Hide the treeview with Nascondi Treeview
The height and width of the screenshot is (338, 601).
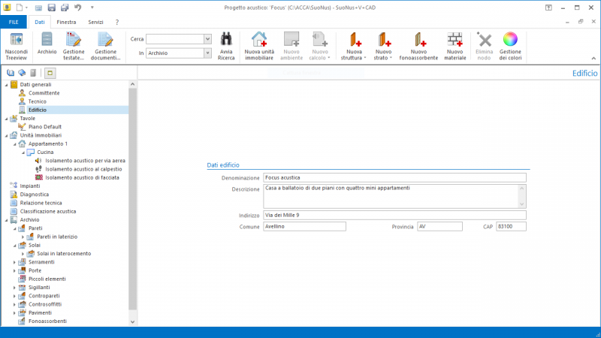[16, 46]
